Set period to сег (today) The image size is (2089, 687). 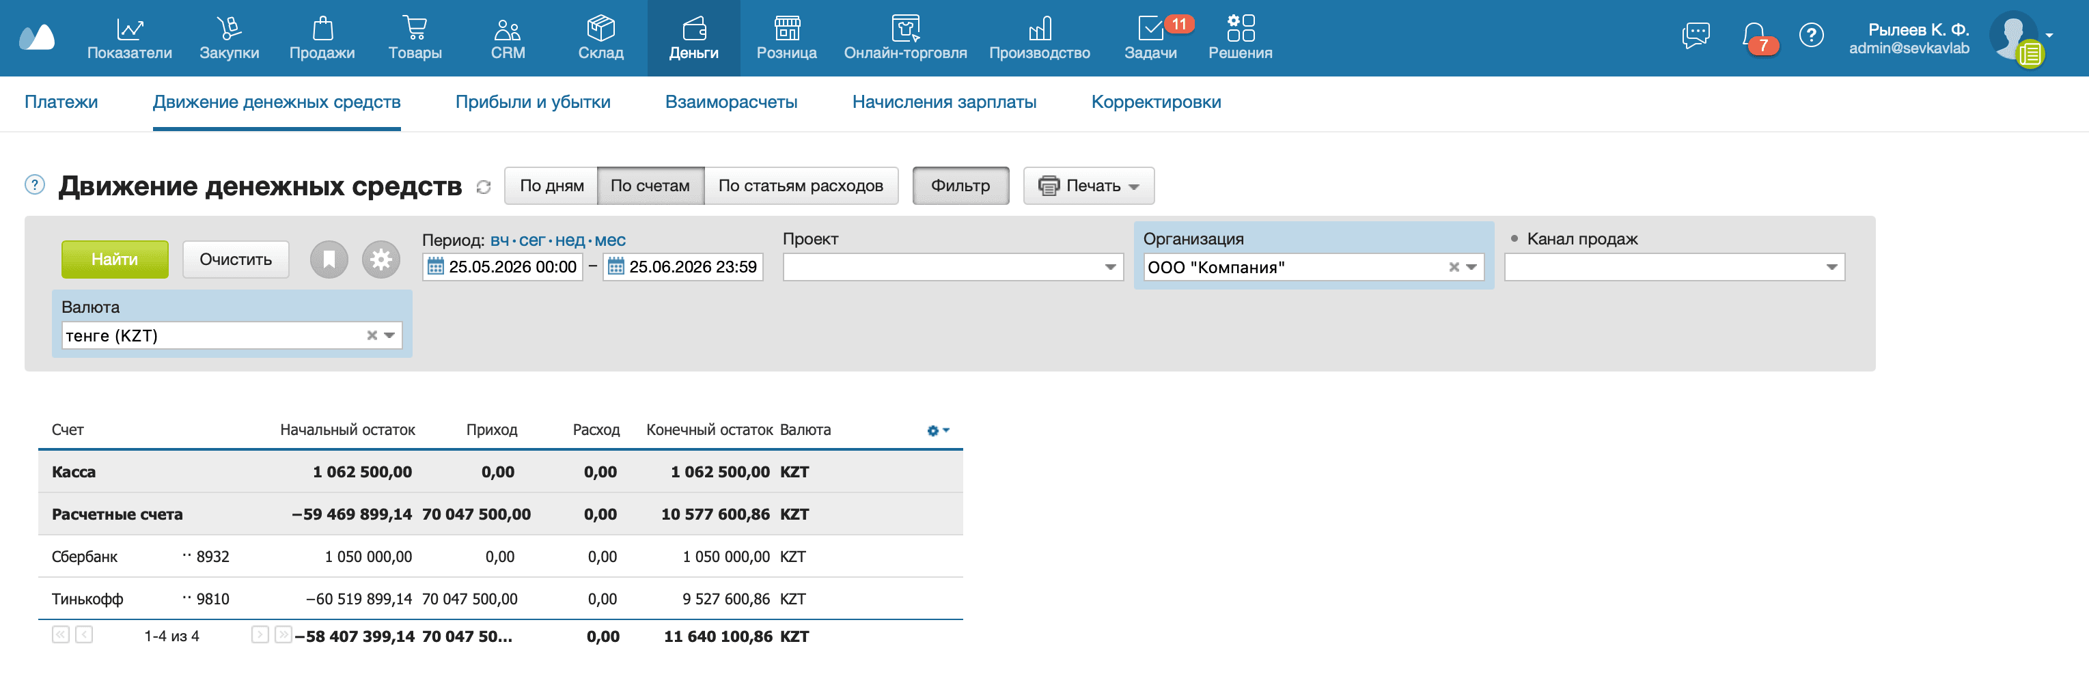tap(532, 240)
